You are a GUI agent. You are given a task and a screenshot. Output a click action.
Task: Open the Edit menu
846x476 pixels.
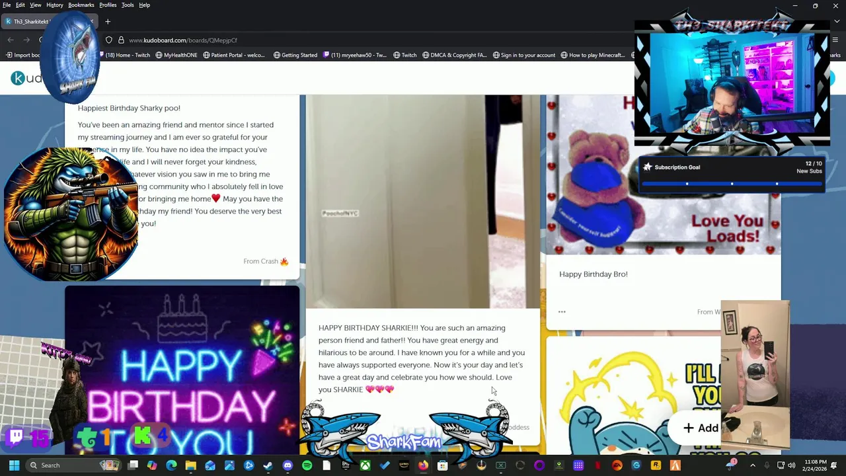pos(20,5)
